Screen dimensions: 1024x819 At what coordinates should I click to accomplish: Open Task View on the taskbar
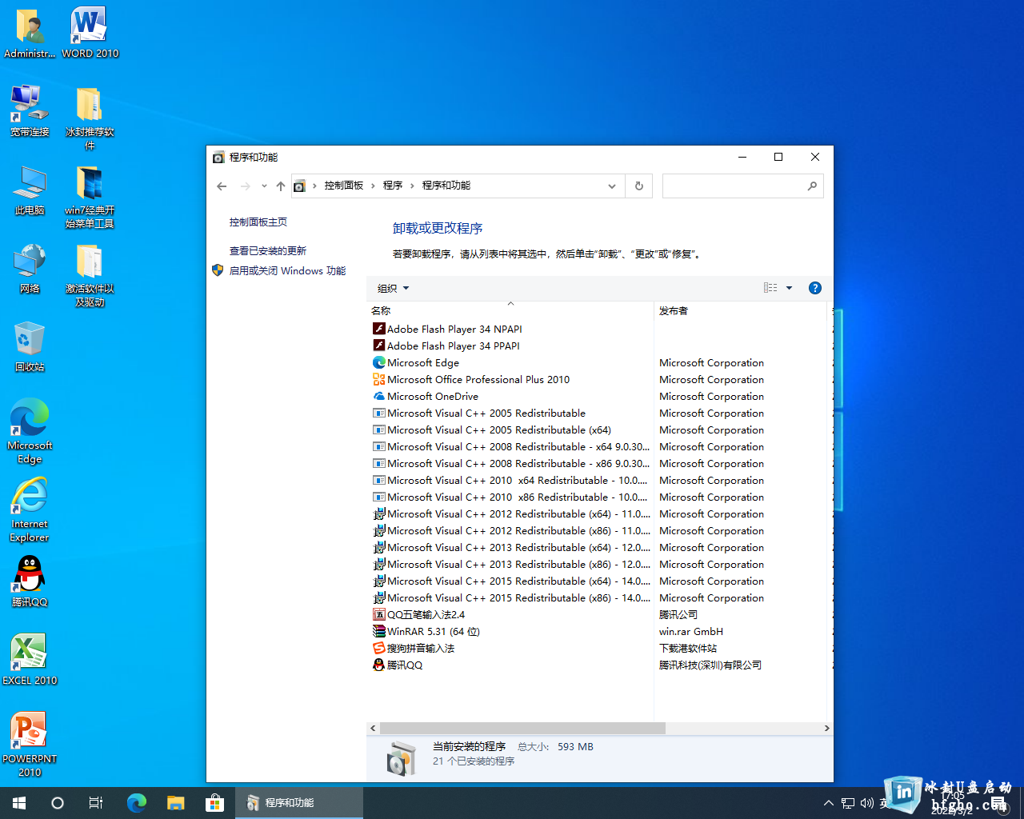tap(96, 803)
